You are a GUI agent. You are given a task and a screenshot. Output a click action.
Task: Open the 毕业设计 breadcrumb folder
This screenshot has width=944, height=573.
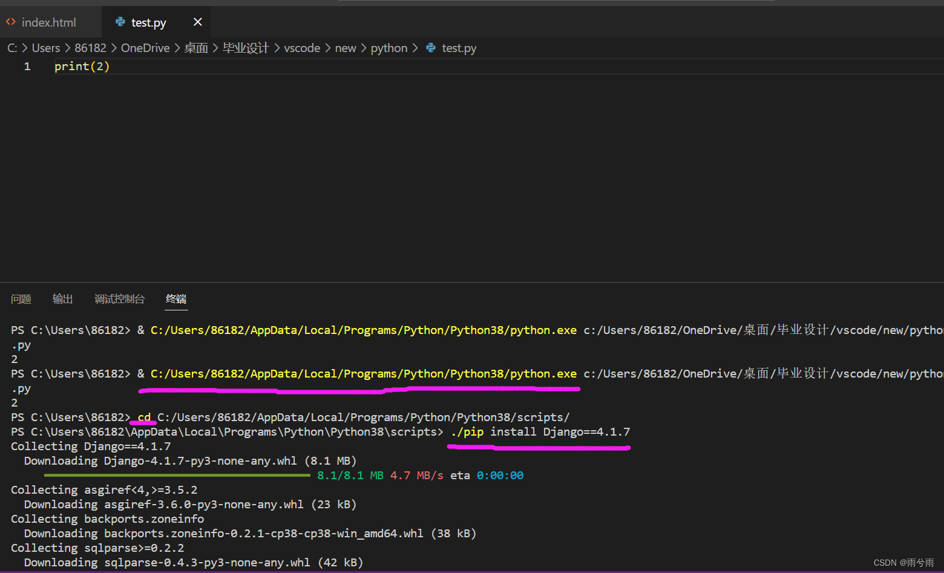pos(246,48)
